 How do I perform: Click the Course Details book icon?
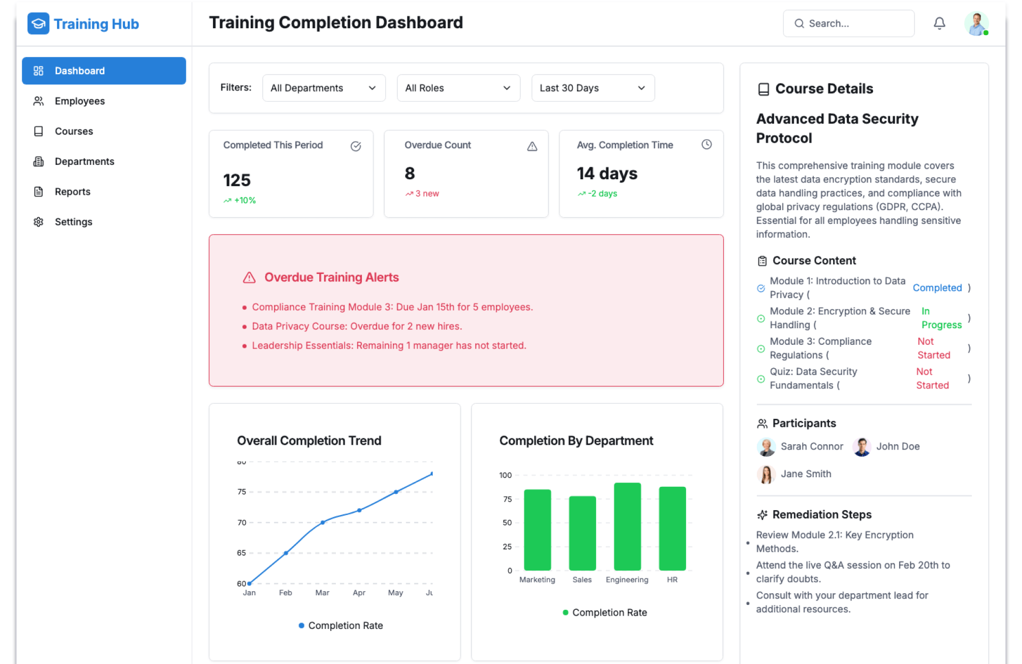pos(763,89)
